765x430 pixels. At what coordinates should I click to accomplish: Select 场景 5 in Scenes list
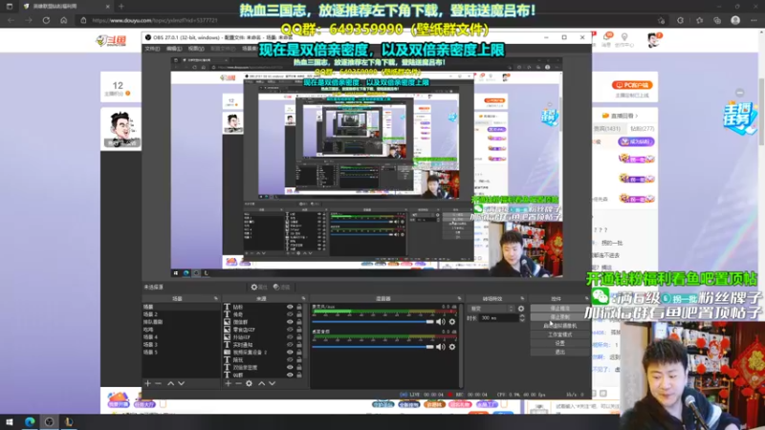[x=181, y=352]
